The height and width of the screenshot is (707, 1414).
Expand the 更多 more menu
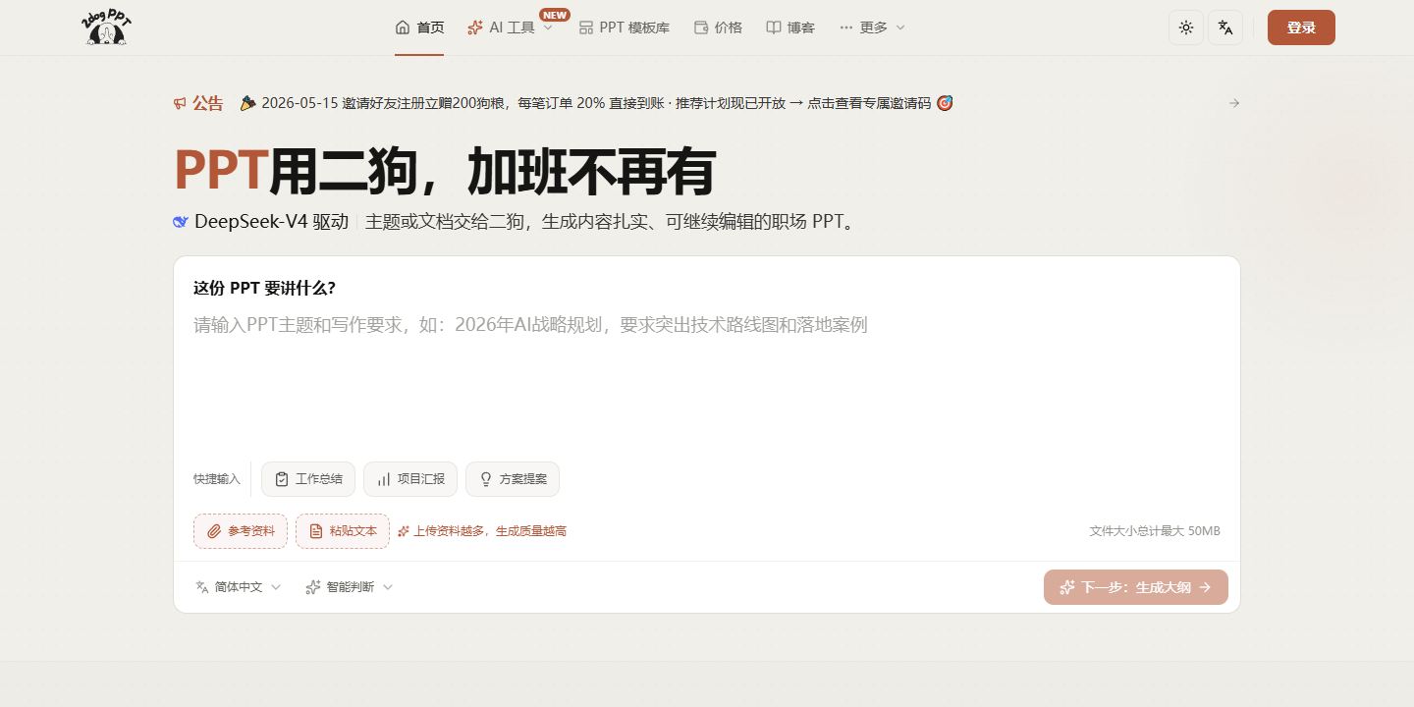(872, 27)
